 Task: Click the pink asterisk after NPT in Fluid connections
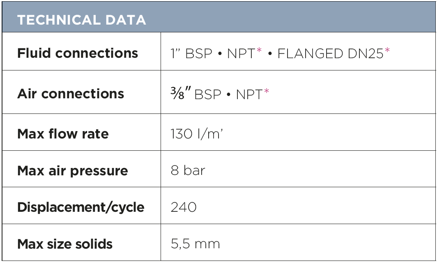(x=259, y=51)
